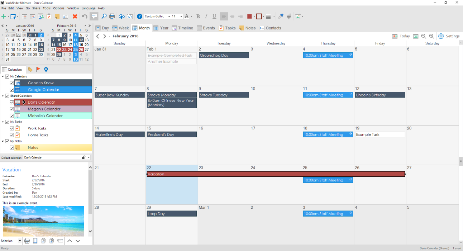
Task: Select the Leap Day event
Action: pos(172,214)
